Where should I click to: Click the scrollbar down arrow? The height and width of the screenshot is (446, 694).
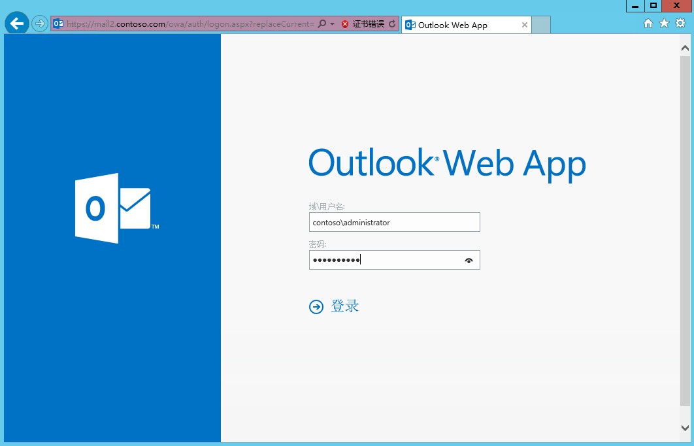coord(685,428)
